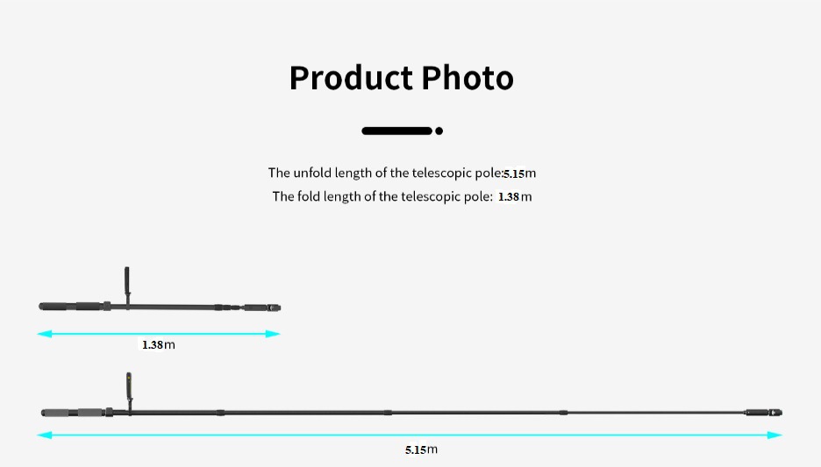Click the 1.38m label under the folded pole
Image resolution: width=821 pixels, height=467 pixels.
tap(159, 345)
